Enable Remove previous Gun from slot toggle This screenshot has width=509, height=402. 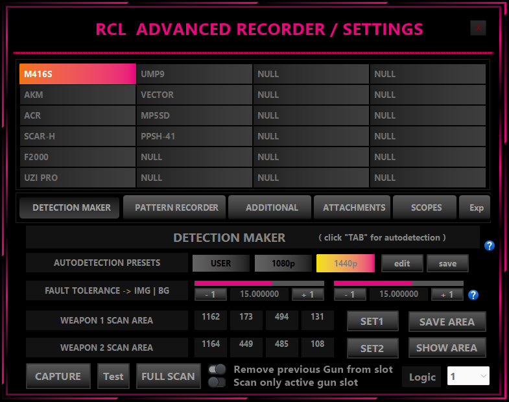tap(217, 369)
